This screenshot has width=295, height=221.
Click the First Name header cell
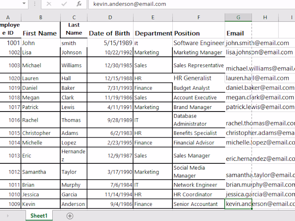pyautogui.click(x=40, y=30)
